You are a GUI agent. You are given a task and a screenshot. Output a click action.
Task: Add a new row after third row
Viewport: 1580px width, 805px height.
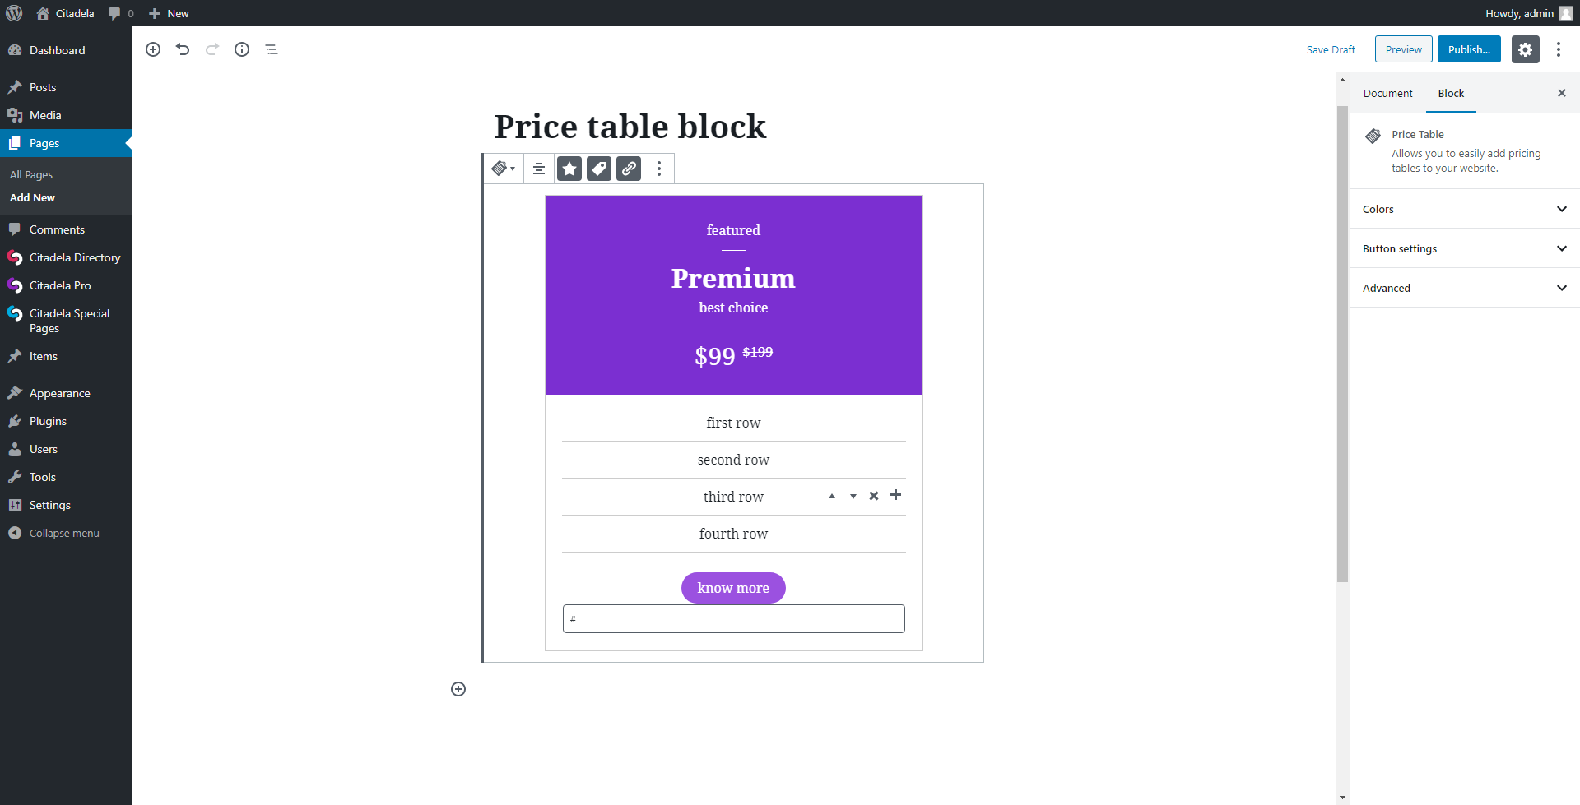pos(896,495)
